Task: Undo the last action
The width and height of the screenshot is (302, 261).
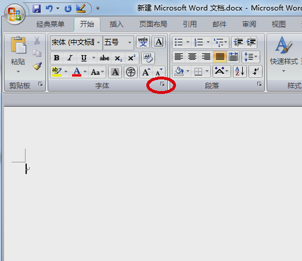Action: [49, 9]
